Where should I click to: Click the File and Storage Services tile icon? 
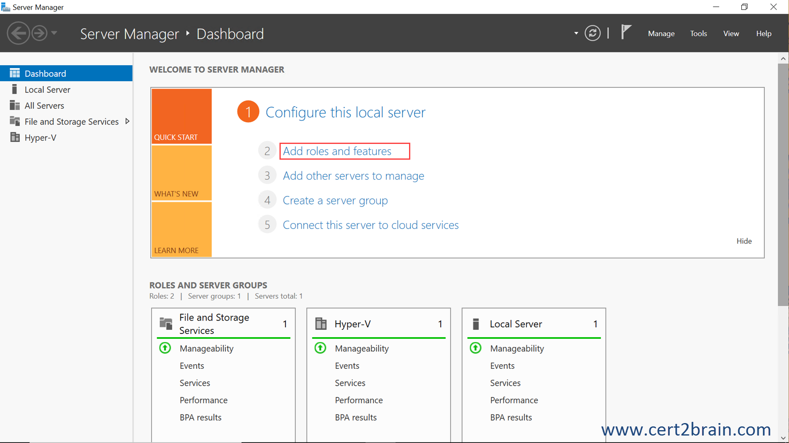pyautogui.click(x=166, y=324)
